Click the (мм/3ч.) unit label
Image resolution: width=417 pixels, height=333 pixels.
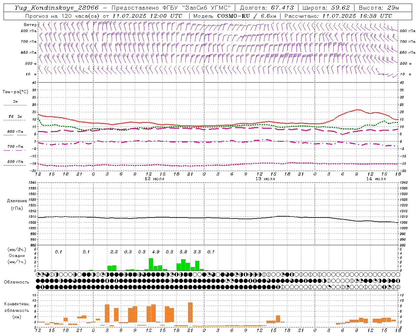(17, 249)
